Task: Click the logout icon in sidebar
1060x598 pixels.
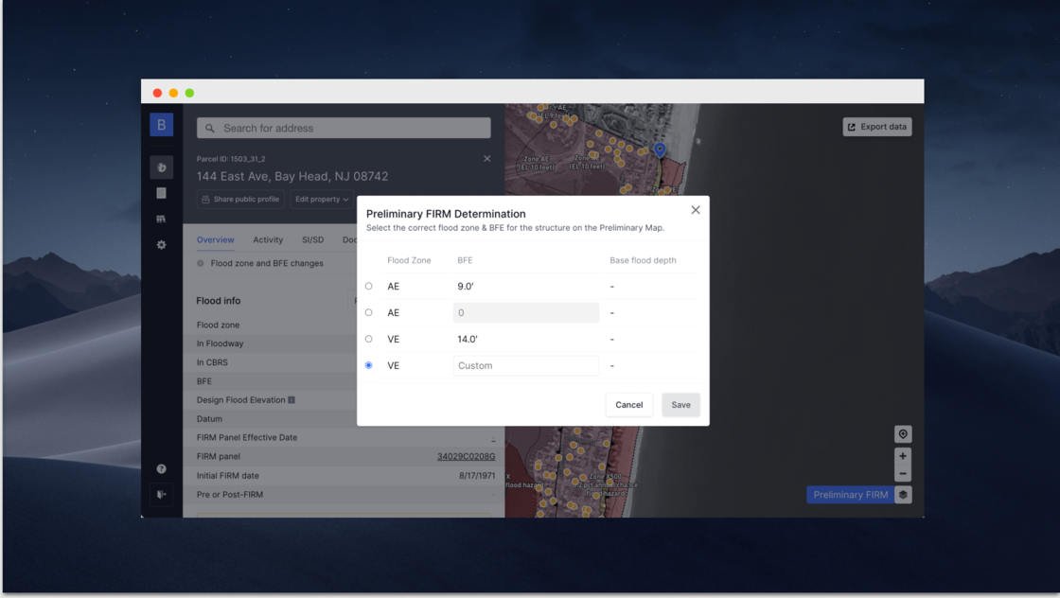Action: 161,495
